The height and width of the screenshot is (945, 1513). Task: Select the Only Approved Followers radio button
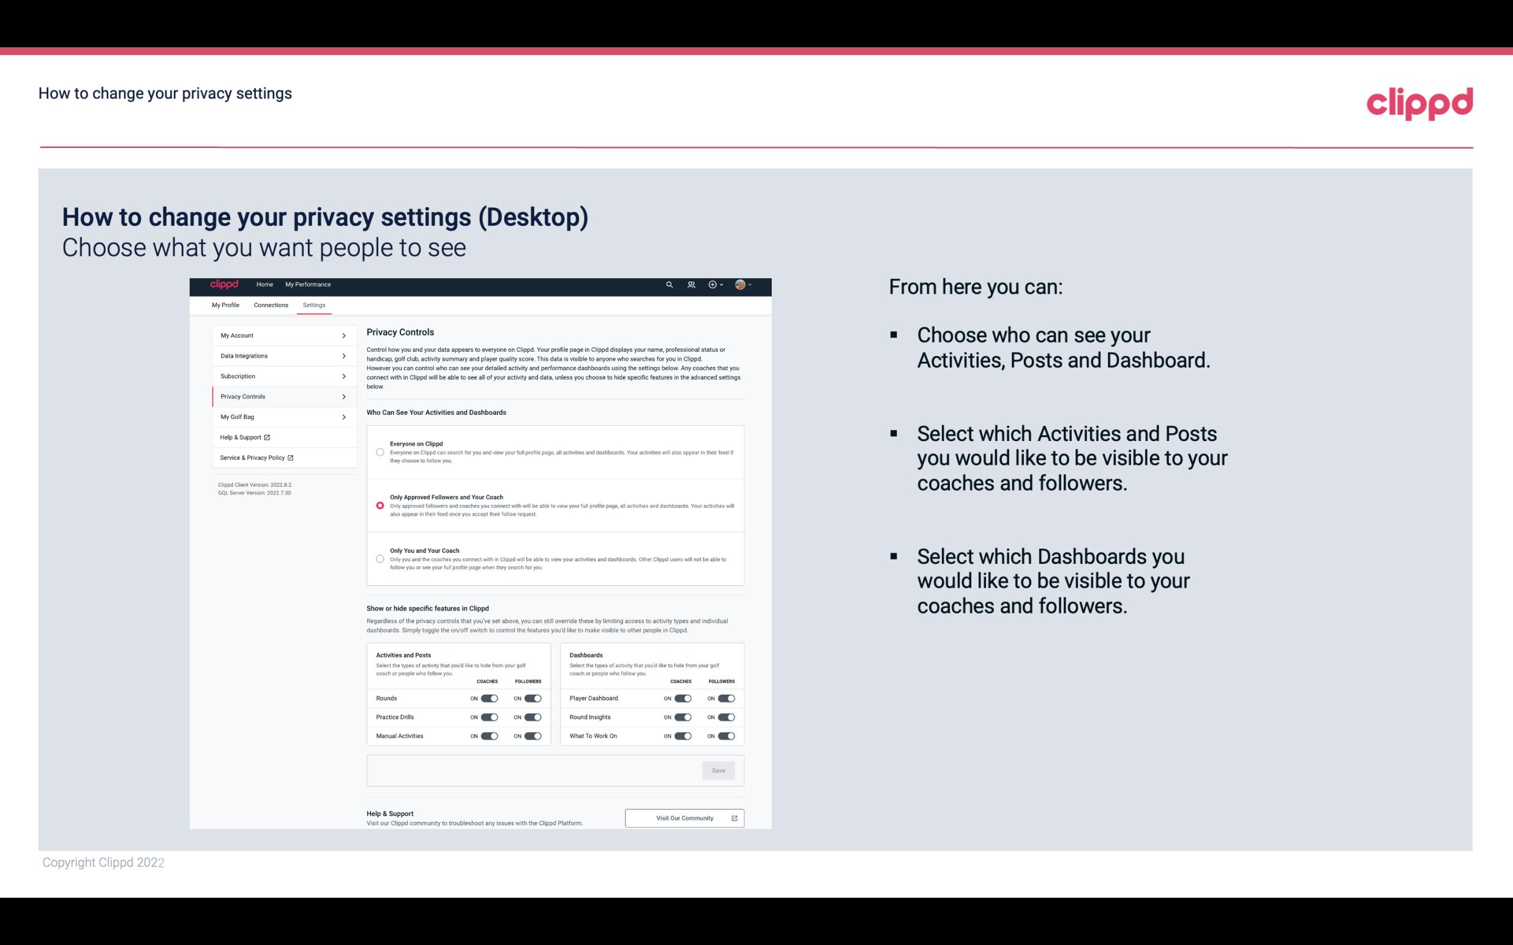(379, 505)
